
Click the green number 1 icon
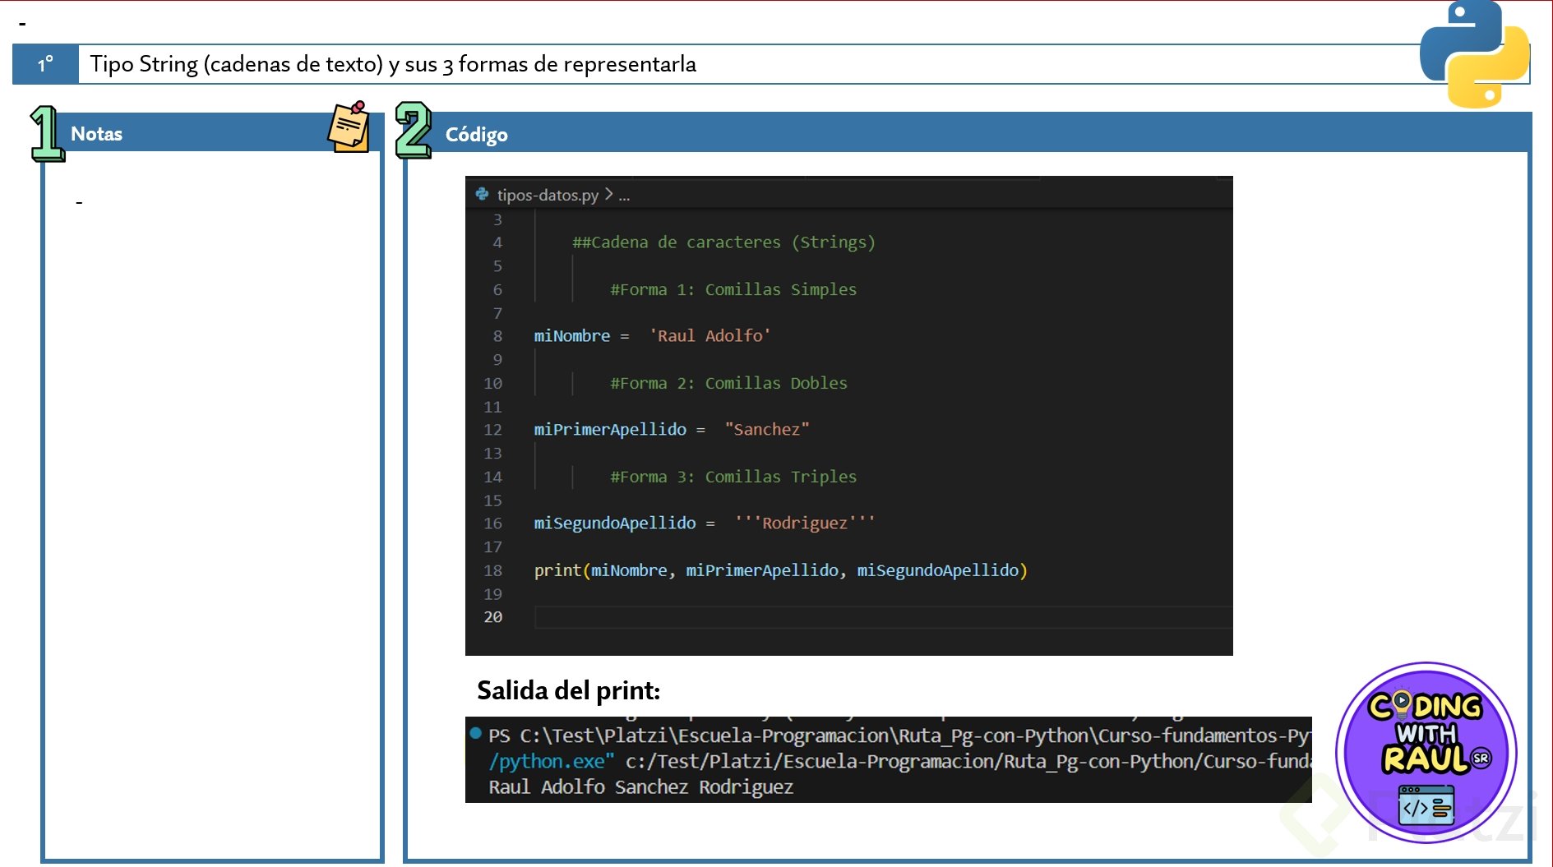[x=47, y=133]
